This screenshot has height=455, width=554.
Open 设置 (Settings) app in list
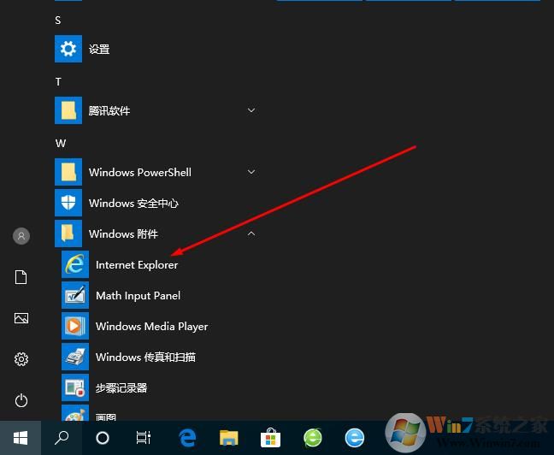(x=99, y=50)
